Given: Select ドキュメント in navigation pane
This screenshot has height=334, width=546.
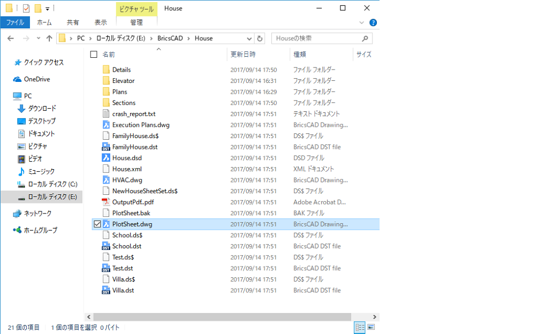Looking at the screenshot, I should (41, 134).
